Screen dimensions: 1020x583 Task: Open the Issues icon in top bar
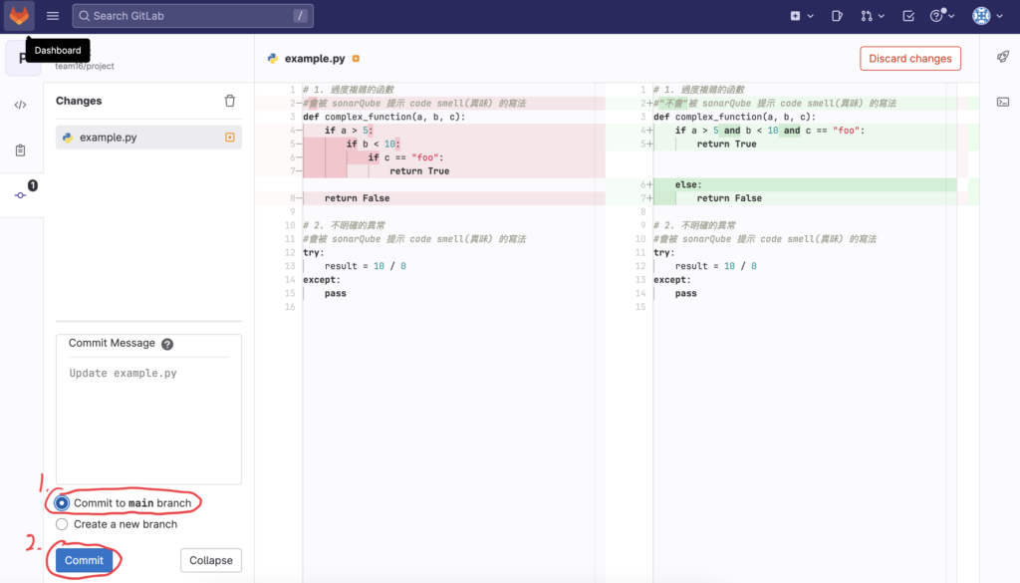[837, 16]
